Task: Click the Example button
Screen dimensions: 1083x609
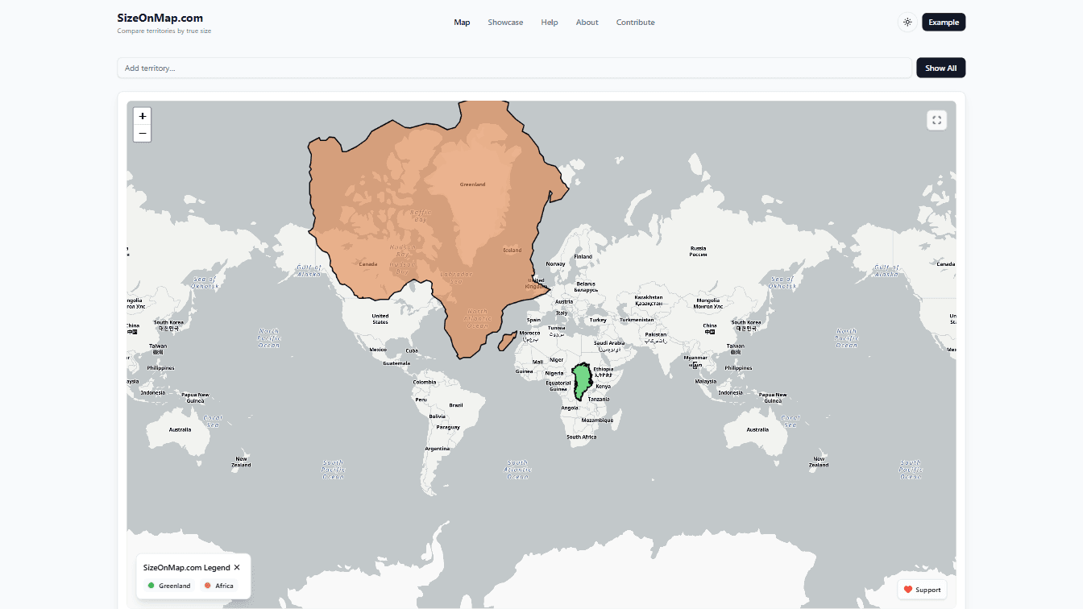Action: (944, 22)
